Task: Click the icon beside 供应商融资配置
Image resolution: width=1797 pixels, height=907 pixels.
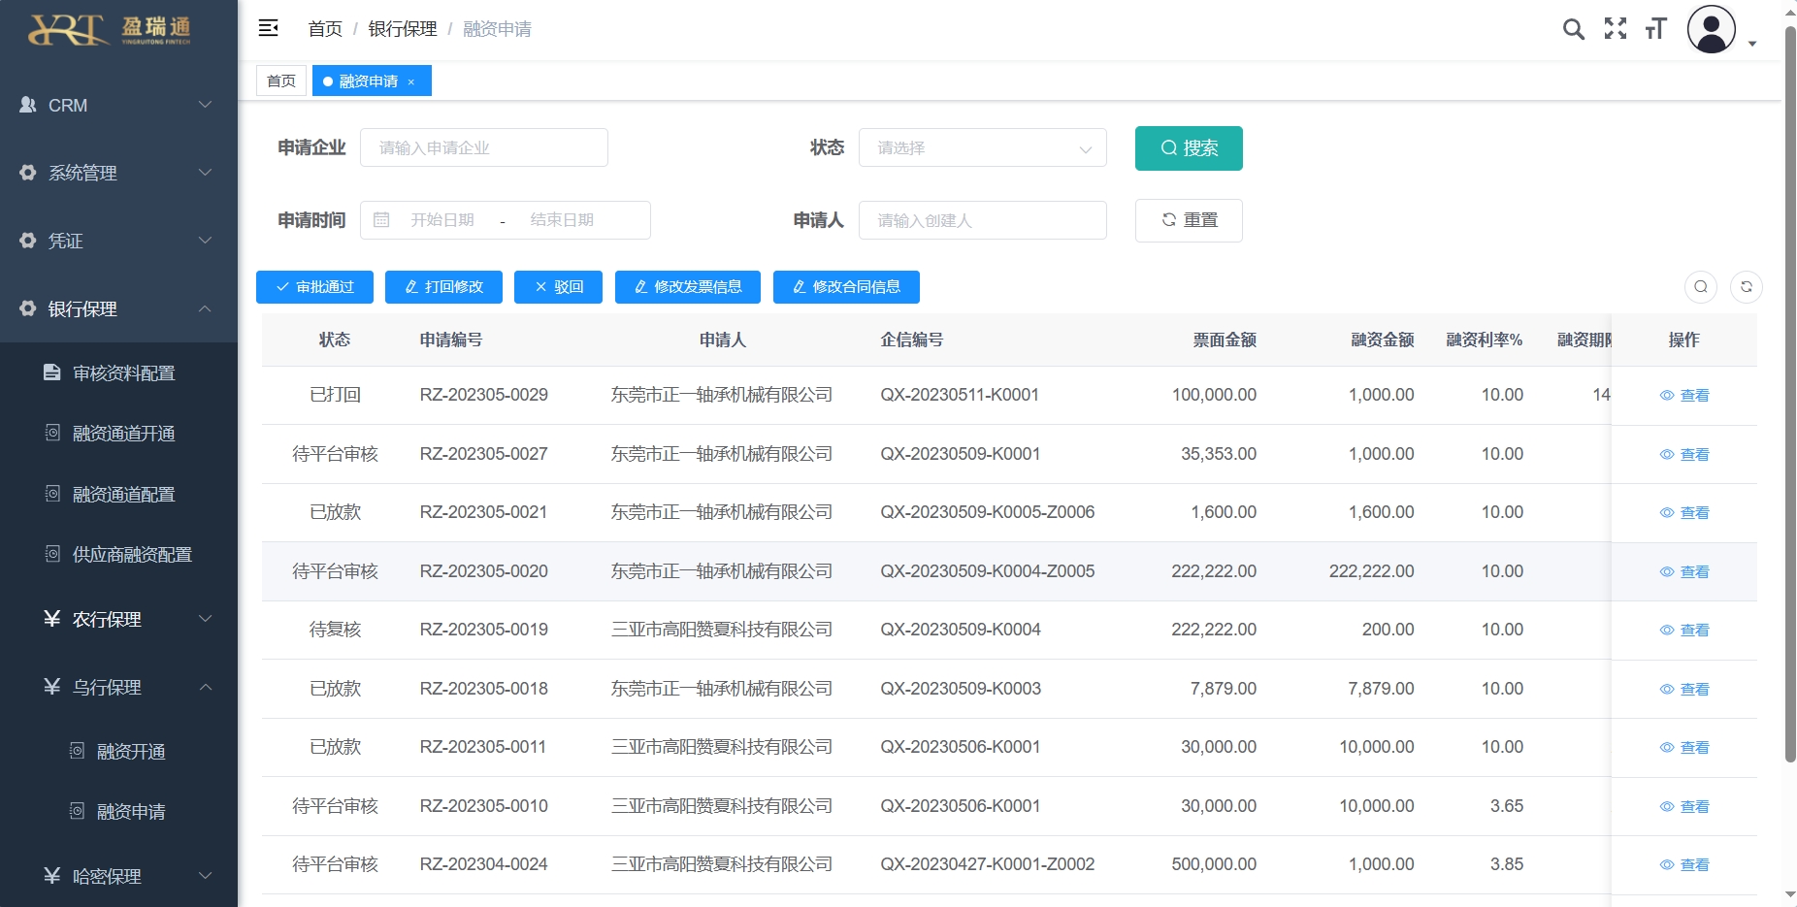Action: click(52, 554)
